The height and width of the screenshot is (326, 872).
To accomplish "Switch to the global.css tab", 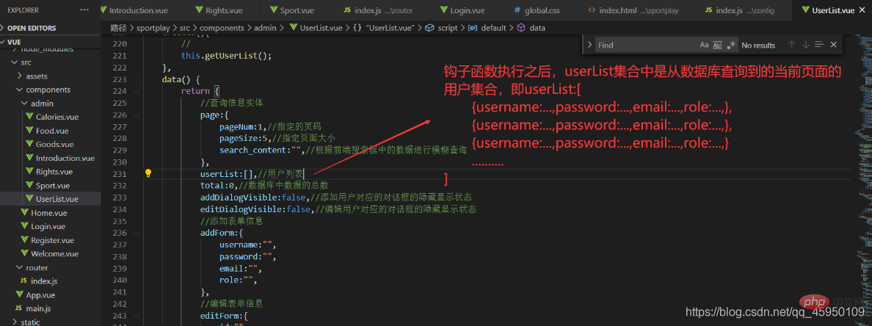I will click(542, 10).
